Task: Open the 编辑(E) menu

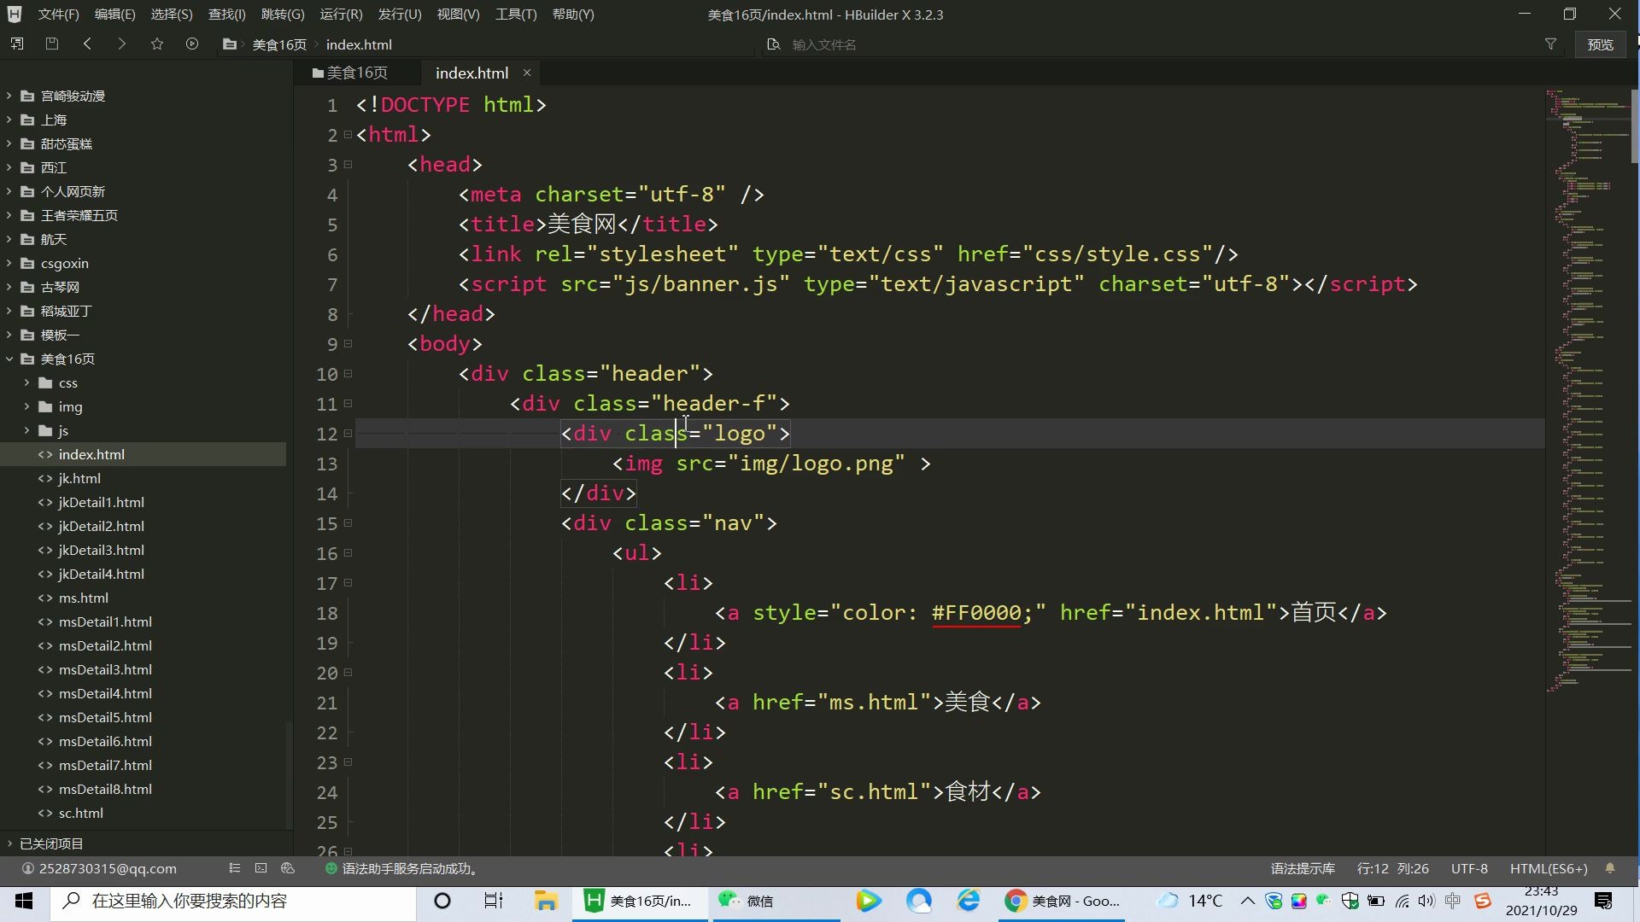Action: [x=114, y=15]
